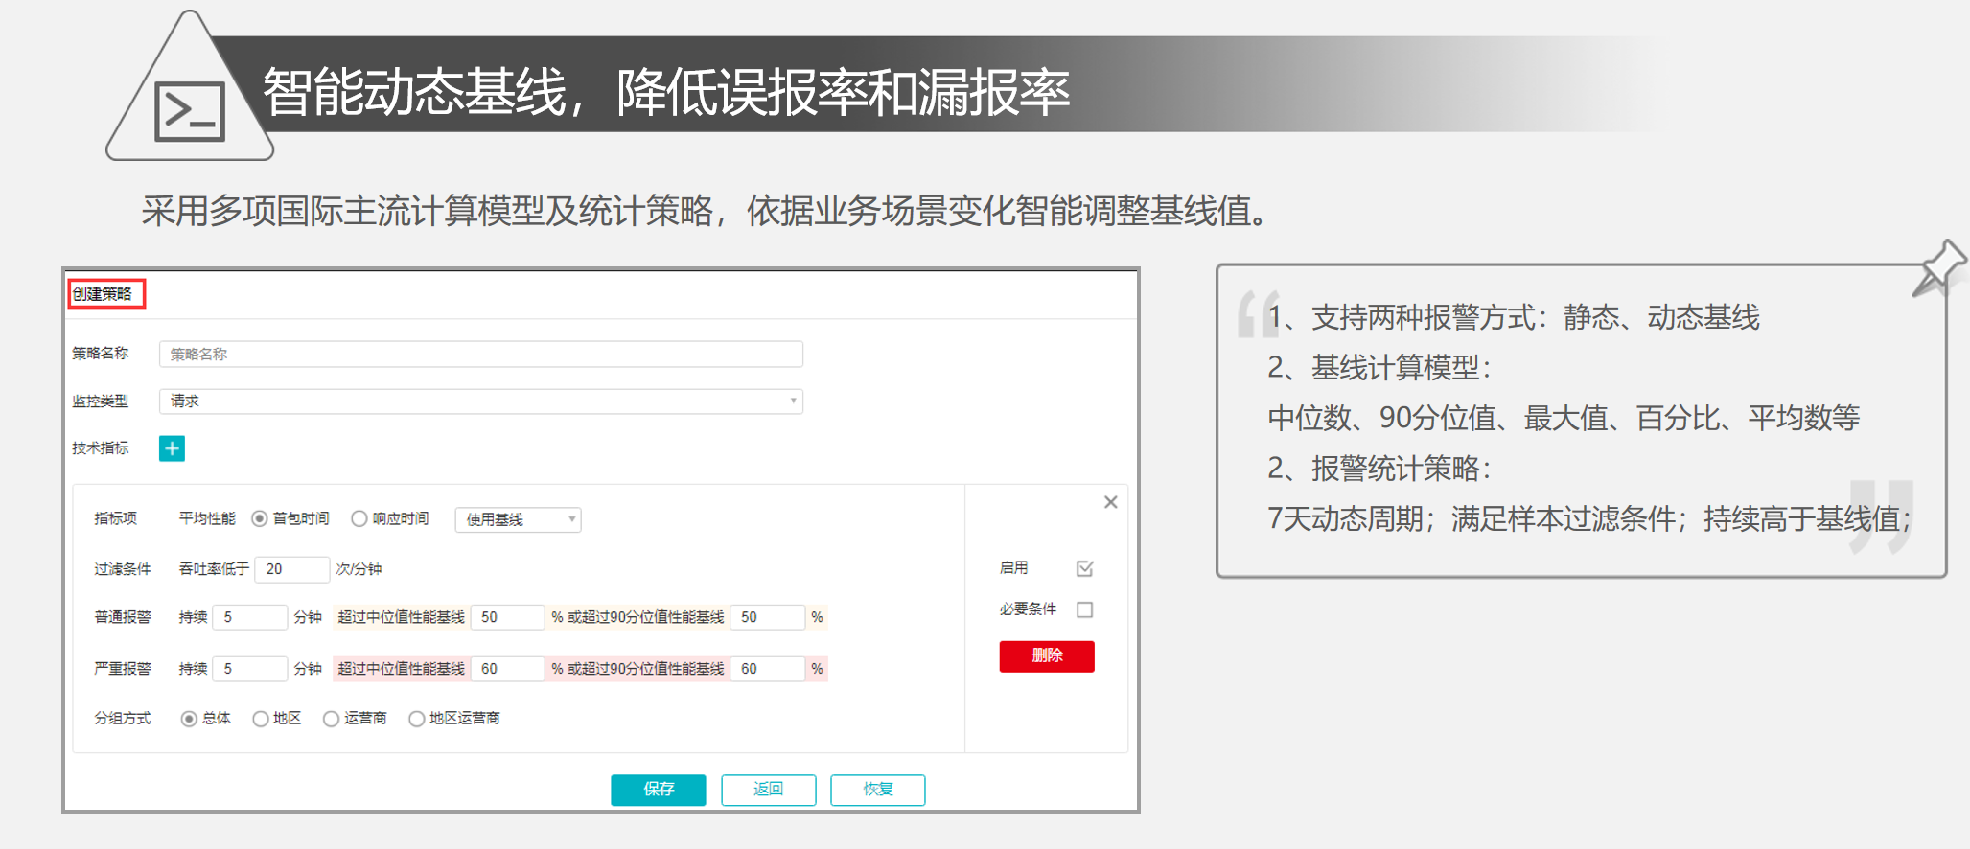Click the 普通报警 median baseline field showing 50

pyautogui.click(x=508, y=617)
